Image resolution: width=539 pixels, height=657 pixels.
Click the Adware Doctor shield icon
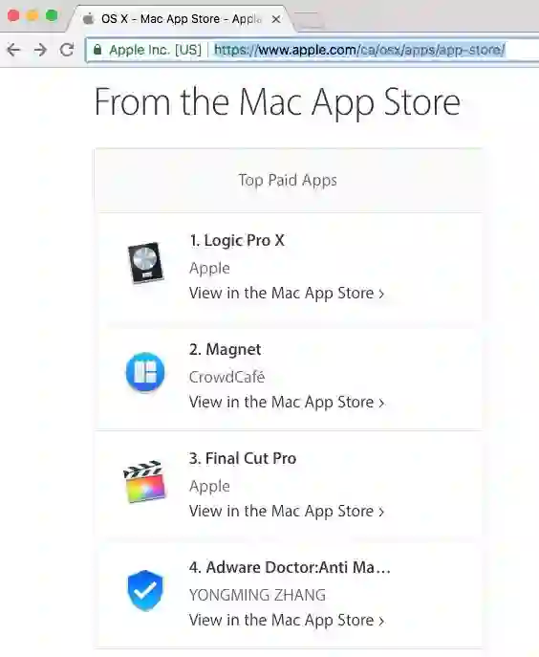click(145, 590)
